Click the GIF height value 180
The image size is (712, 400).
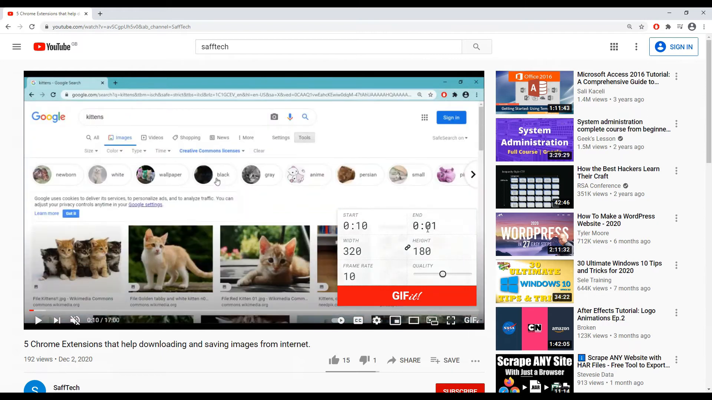pyautogui.click(x=422, y=251)
